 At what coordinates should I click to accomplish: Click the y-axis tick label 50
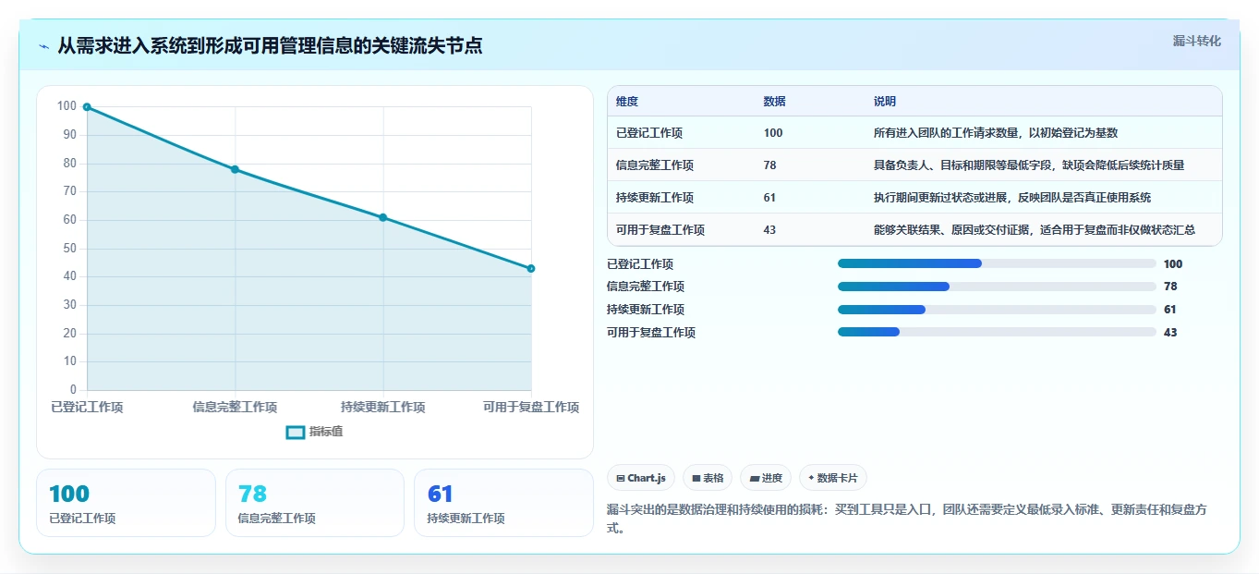[x=69, y=248]
